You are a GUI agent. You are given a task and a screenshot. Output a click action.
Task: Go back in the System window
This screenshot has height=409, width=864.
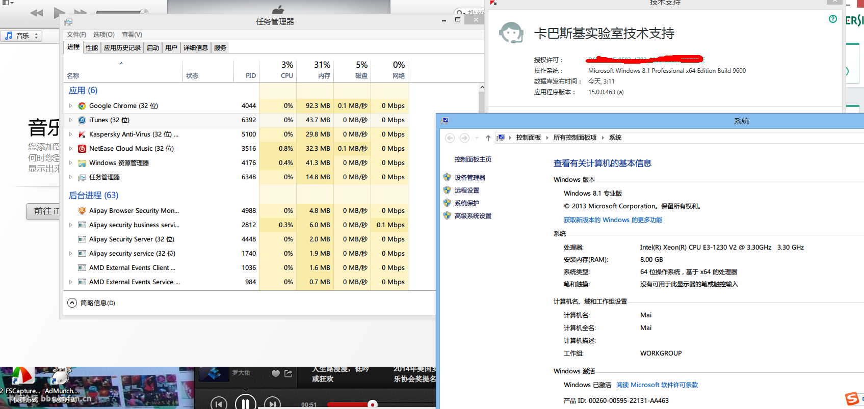pos(450,138)
